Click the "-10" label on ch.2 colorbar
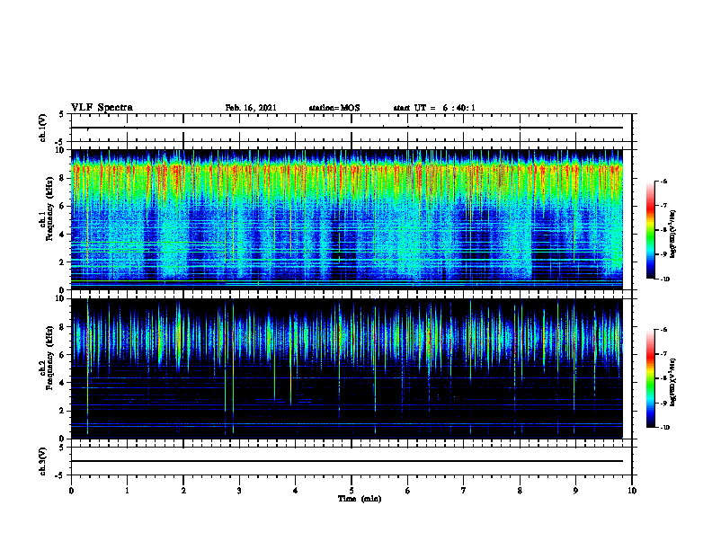This screenshot has width=712, height=550. pos(665,428)
